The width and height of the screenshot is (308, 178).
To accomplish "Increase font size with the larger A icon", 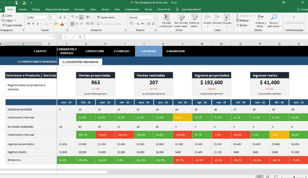I will 60,18.
